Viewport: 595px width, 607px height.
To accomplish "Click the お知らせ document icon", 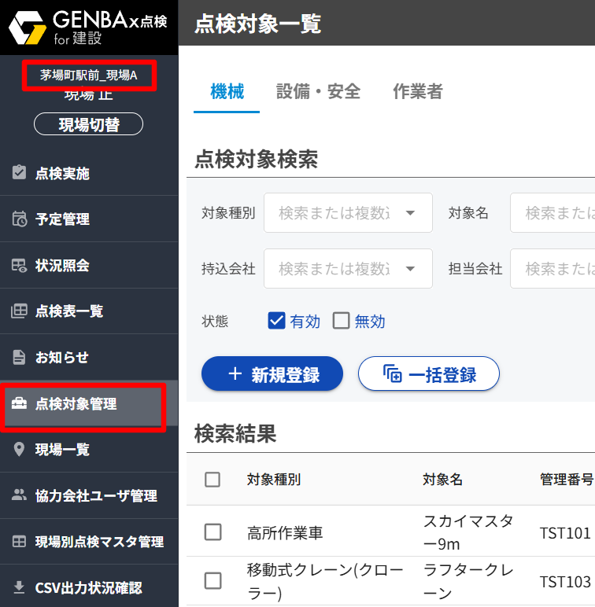I will click(20, 357).
